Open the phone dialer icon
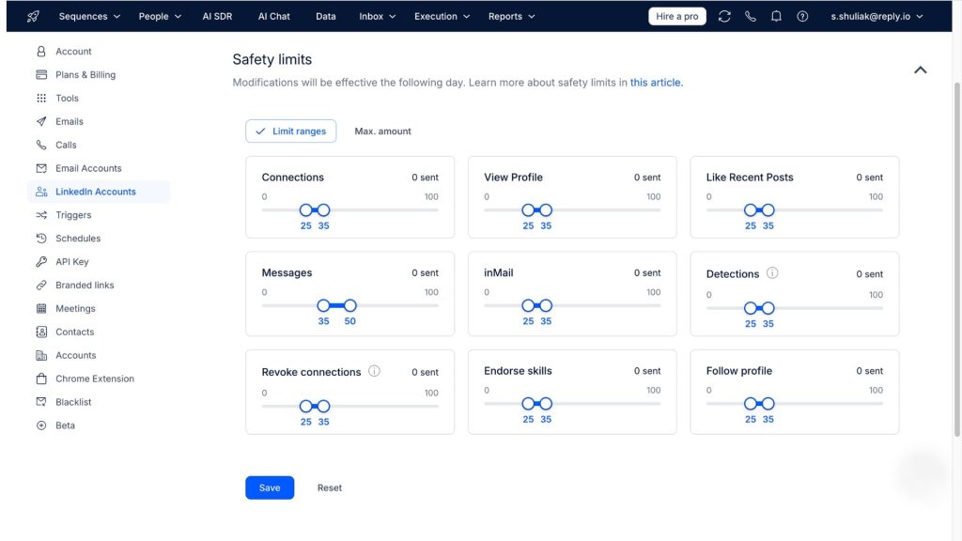 pyautogui.click(x=751, y=17)
